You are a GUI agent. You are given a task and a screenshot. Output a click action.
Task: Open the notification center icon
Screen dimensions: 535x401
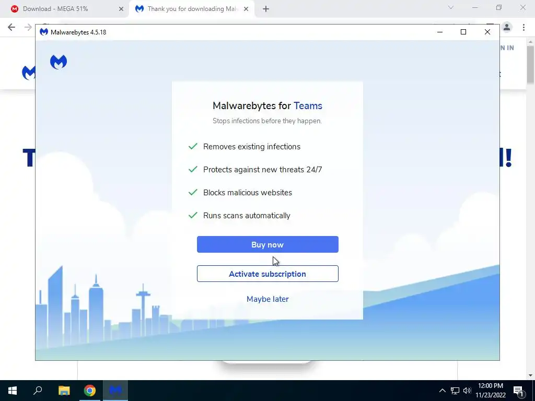pyautogui.click(x=519, y=391)
